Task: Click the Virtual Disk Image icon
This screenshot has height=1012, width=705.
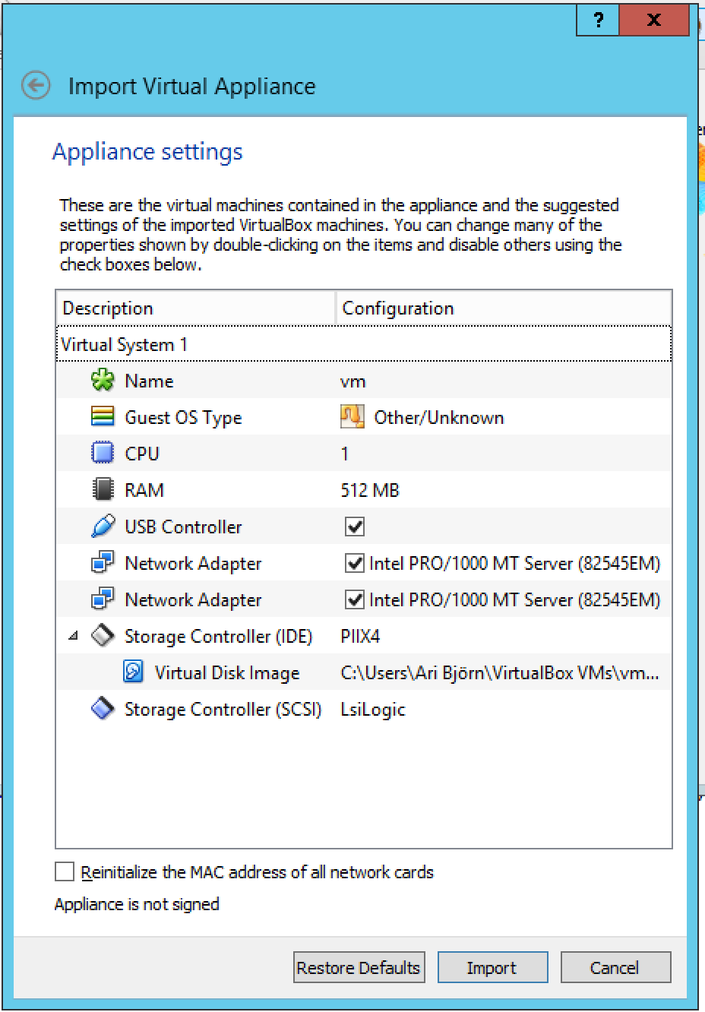Action: pyautogui.click(x=133, y=672)
